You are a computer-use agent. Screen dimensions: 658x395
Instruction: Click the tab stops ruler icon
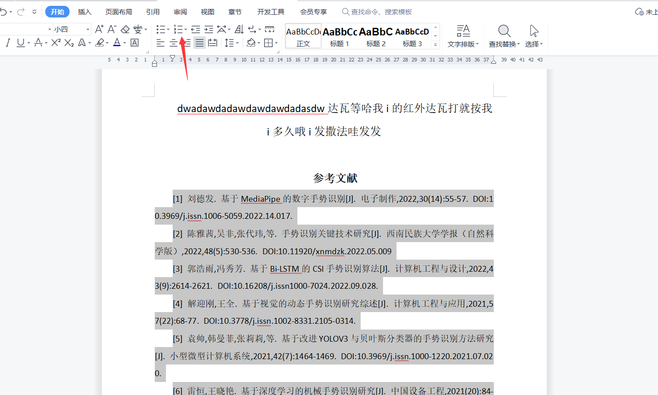(x=270, y=29)
